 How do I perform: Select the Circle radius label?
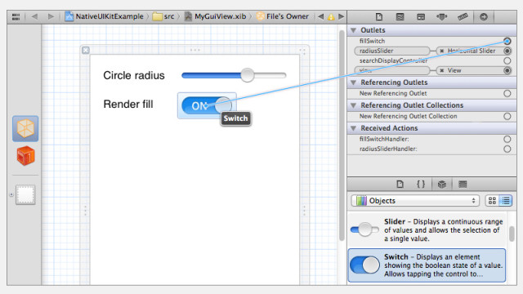(134, 75)
